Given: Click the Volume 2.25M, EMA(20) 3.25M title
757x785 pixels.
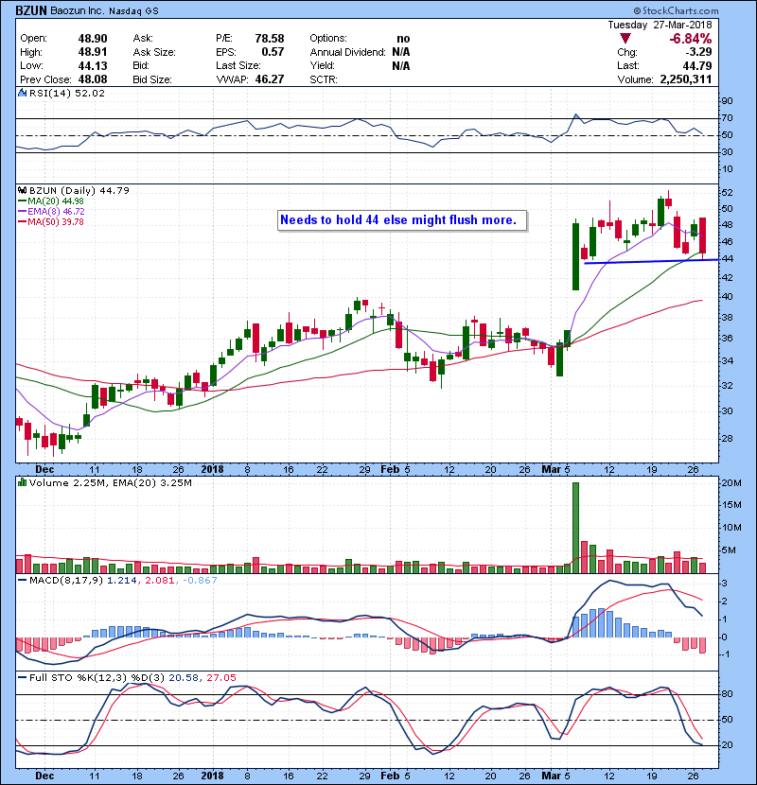Looking at the screenshot, I should 110,482.
